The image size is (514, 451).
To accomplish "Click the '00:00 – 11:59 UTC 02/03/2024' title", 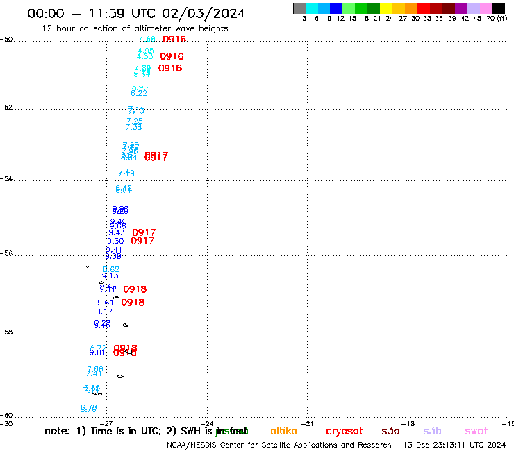I will pyautogui.click(x=136, y=13).
